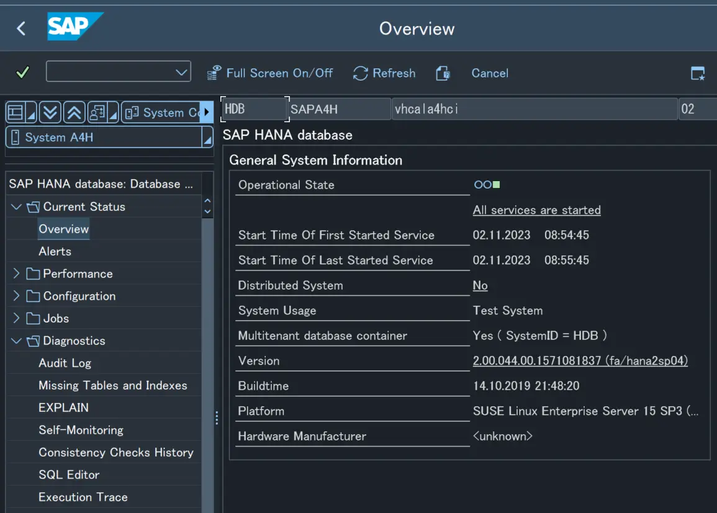Collapse the Current Status folder

[17, 207]
